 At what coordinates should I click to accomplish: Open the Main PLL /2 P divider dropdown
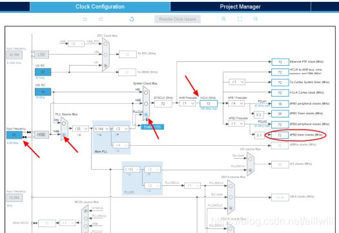(x=121, y=128)
